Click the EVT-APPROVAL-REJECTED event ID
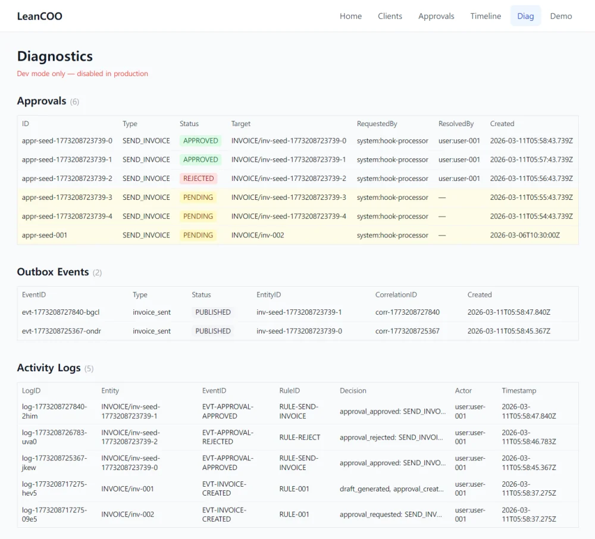The height and width of the screenshot is (539, 595). [x=228, y=437]
